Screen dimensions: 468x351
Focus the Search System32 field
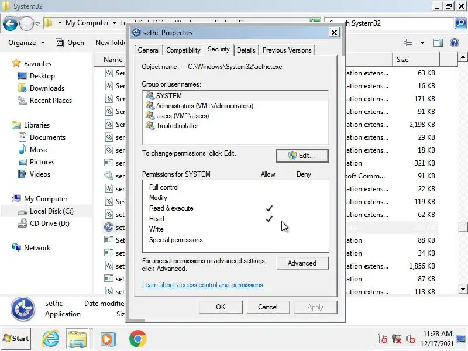coord(388,23)
